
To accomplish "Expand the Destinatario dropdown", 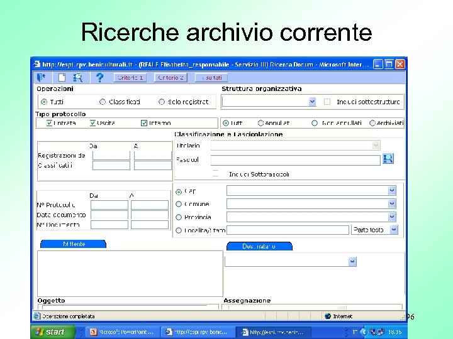I will (x=352, y=262).
